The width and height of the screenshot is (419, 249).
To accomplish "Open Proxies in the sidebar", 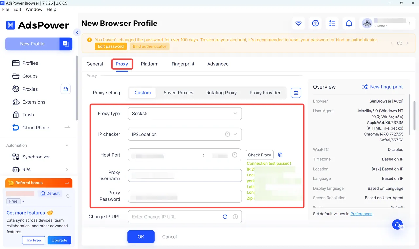I will [30, 89].
